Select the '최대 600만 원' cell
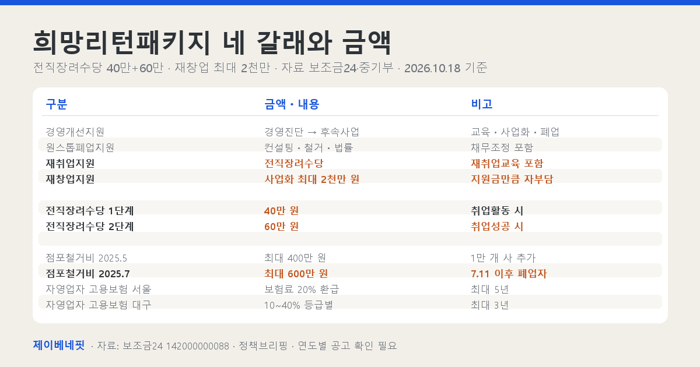Viewport: 700px width, 367px height. (296, 273)
